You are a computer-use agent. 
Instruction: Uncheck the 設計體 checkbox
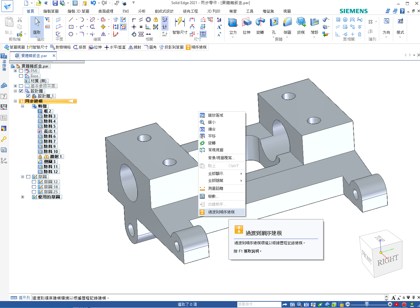(21, 91)
